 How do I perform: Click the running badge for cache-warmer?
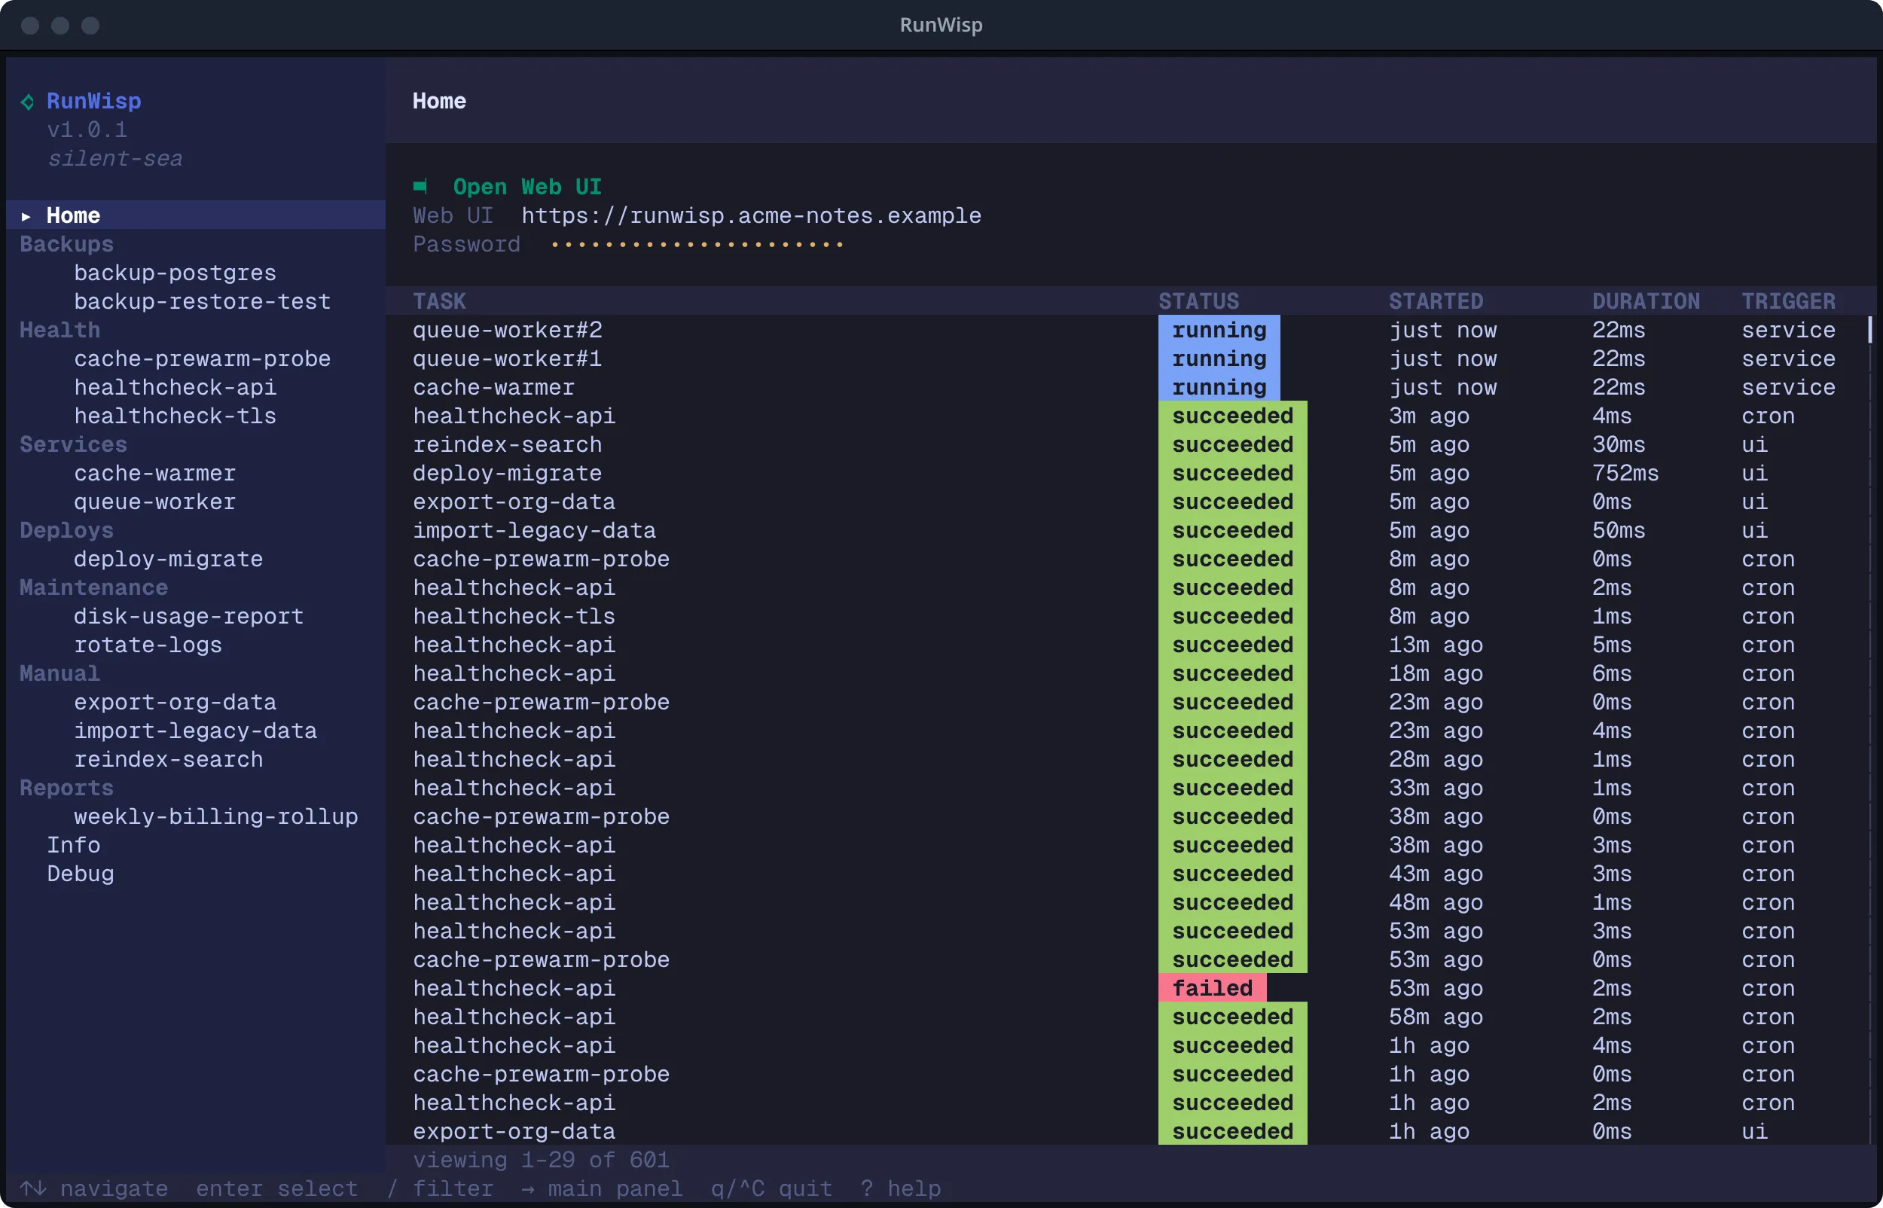[x=1219, y=388]
